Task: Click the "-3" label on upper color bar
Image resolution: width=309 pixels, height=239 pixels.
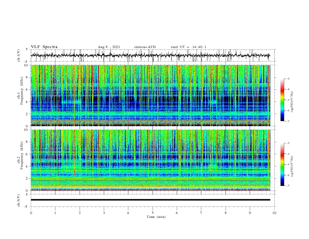Action: tap(288, 78)
